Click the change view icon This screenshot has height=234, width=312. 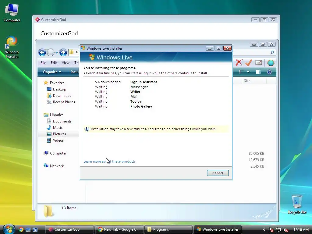240,72
